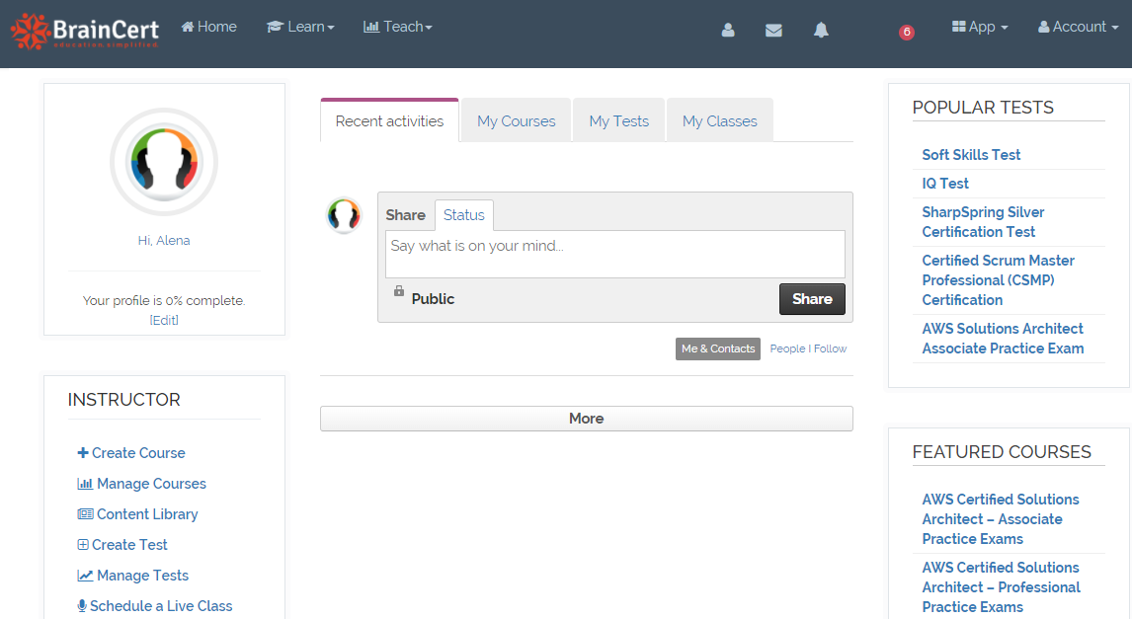Select the People I Follow filter
Image resolution: width=1132 pixels, height=619 pixels.
pos(808,348)
